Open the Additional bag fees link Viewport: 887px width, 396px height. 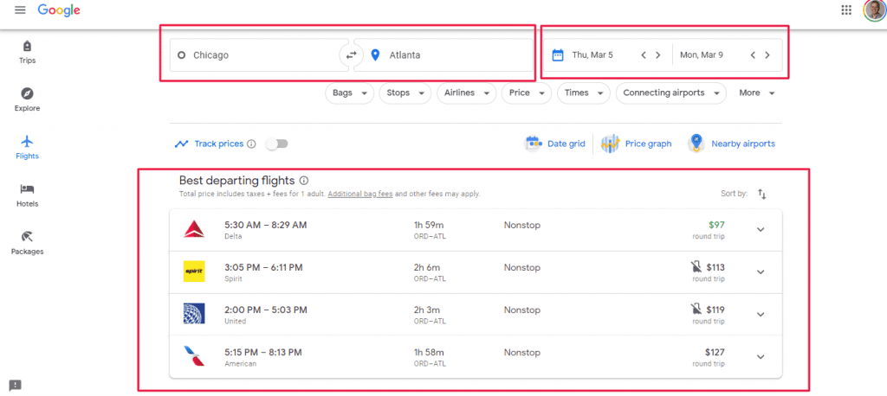pyautogui.click(x=360, y=194)
